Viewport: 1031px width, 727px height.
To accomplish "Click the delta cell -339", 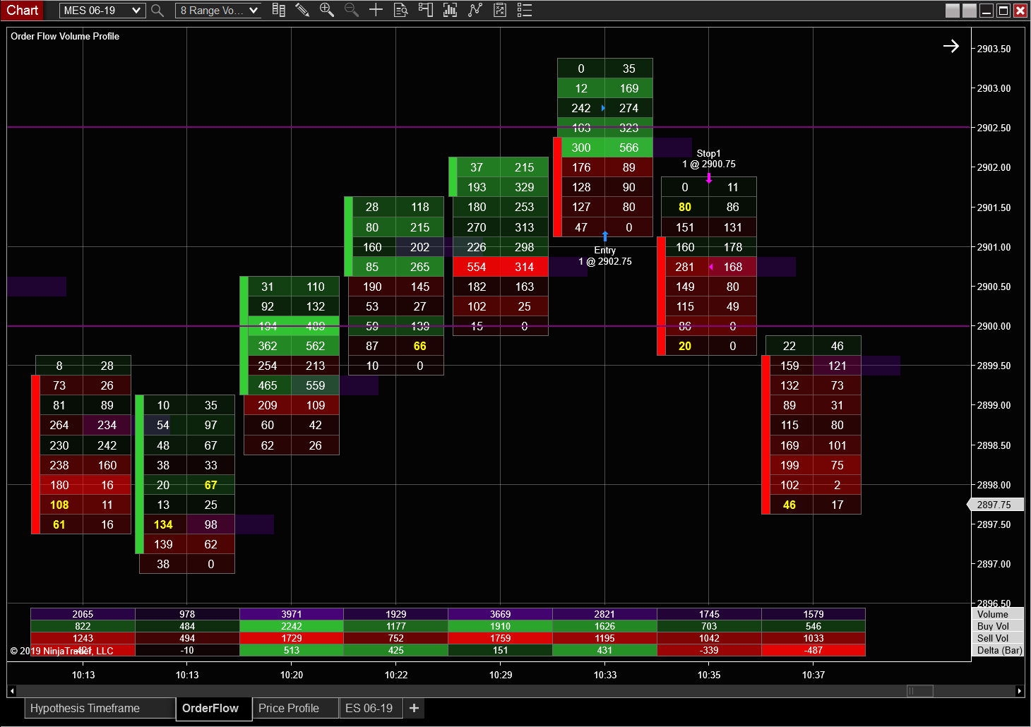I will (x=709, y=650).
